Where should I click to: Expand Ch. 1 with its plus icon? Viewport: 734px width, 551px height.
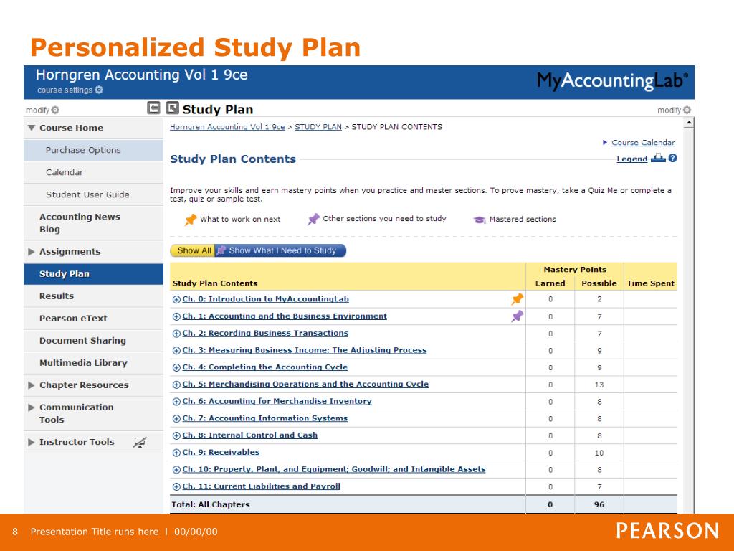click(176, 316)
